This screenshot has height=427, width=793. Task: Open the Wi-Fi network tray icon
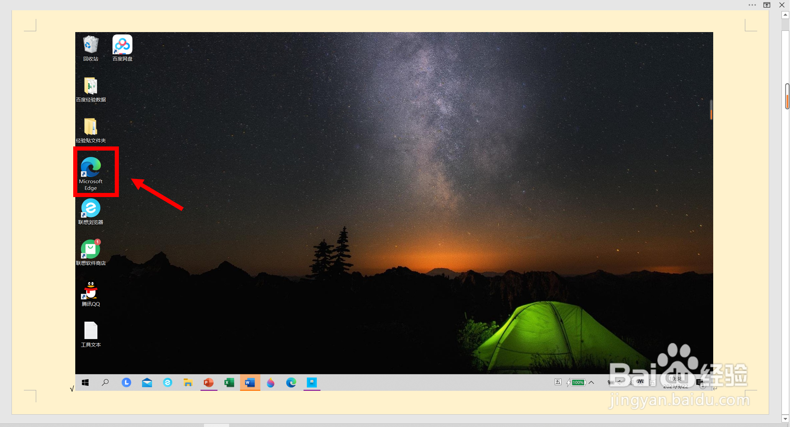pyautogui.click(x=631, y=382)
